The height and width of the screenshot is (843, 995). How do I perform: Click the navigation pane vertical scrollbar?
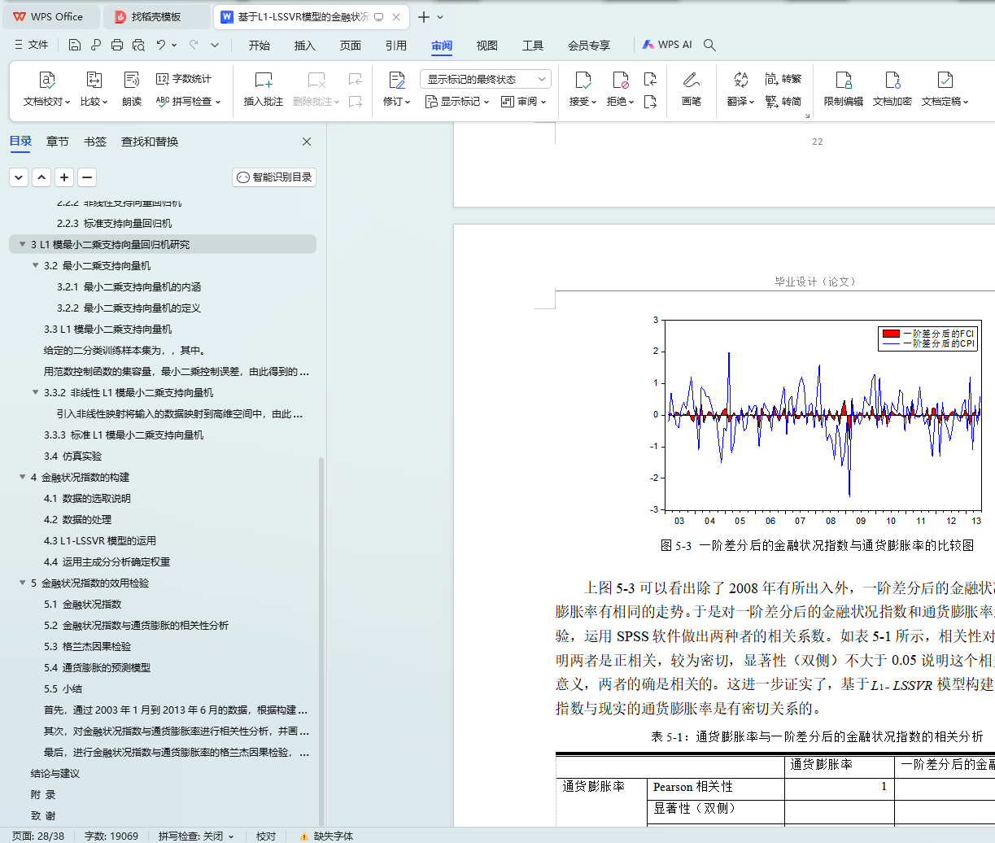[321, 643]
